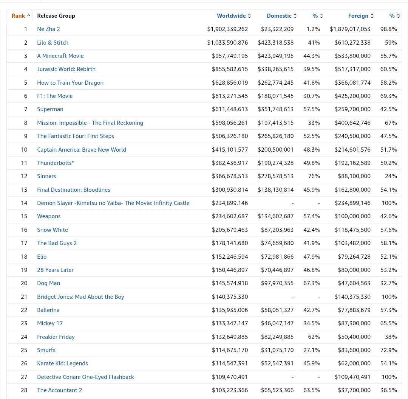This screenshot has height=399, width=408.
Task: Select domestic gross $134,602,687
Action: (275, 216)
